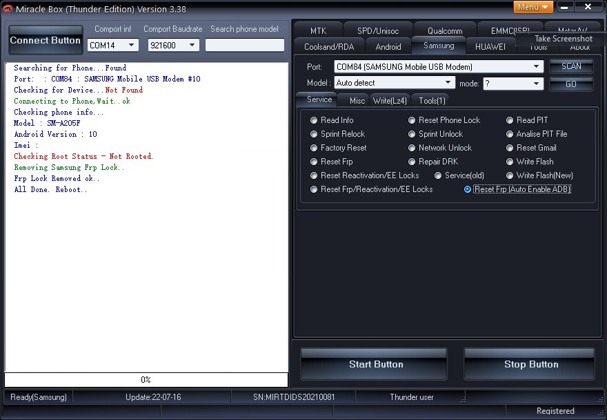Switch to the MTK tab
The width and height of the screenshot is (607, 420).
318,30
